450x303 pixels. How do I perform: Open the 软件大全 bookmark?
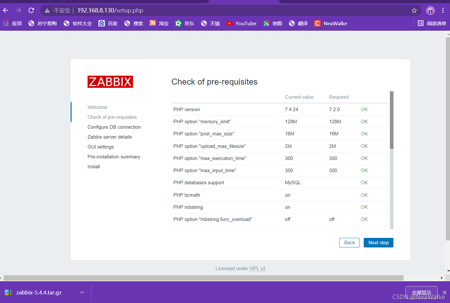tap(78, 23)
